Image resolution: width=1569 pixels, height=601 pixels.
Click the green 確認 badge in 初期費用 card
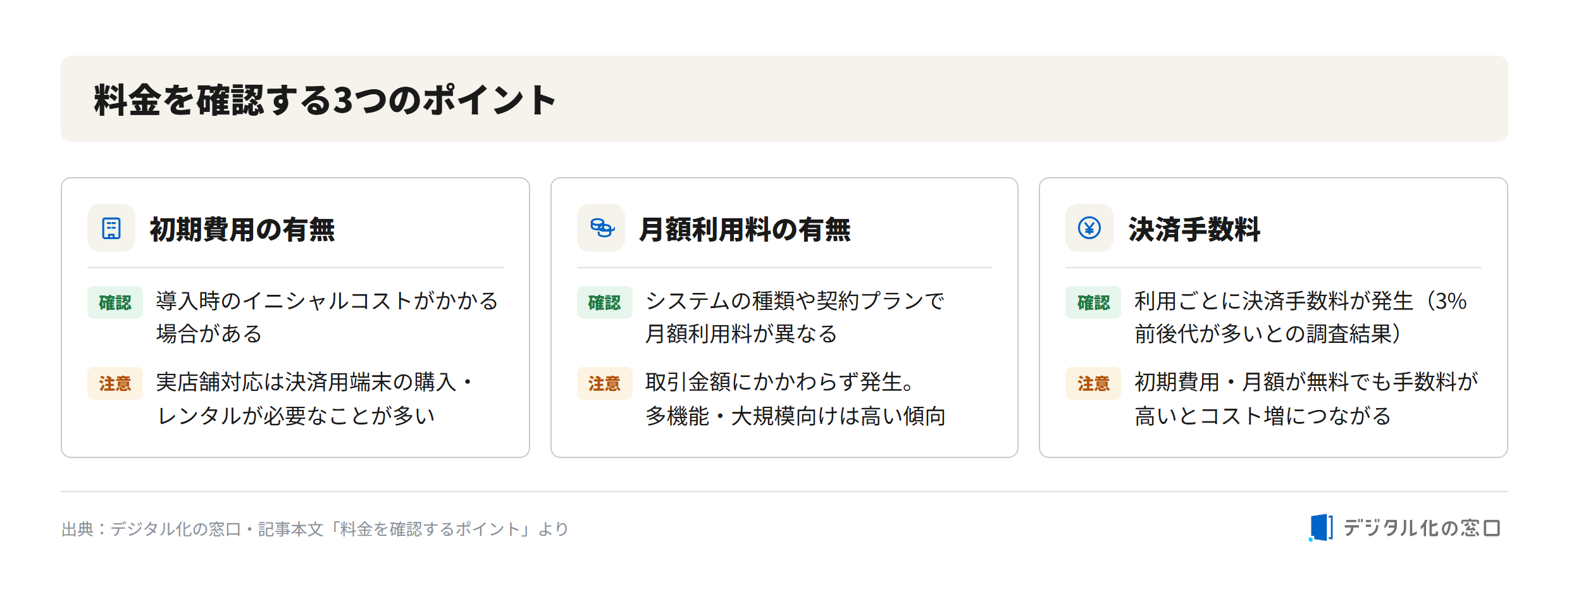tap(115, 302)
